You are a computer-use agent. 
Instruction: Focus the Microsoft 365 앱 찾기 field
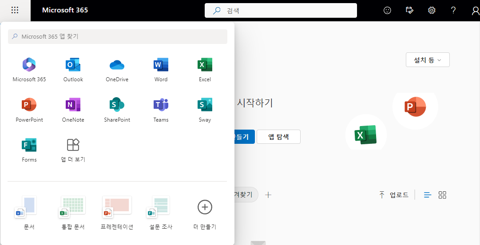(118, 36)
